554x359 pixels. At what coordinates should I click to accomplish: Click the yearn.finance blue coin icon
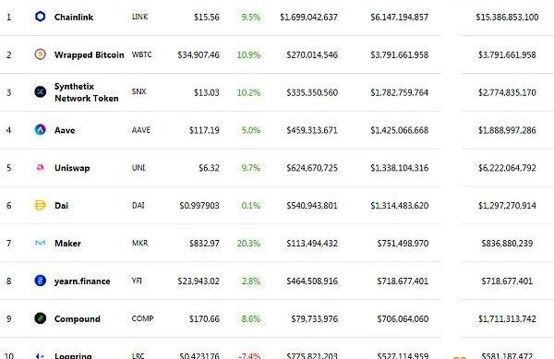(x=41, y=281)
